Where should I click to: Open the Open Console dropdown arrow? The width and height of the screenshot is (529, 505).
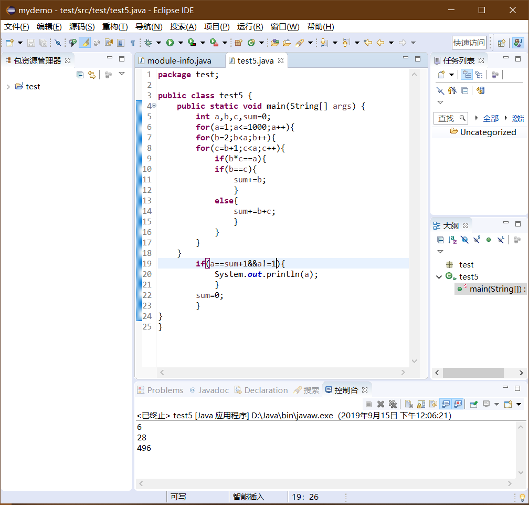click(519, 404)
